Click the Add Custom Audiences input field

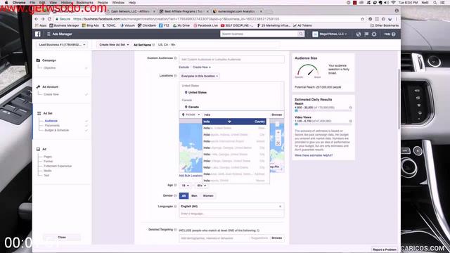(x=231, y=59)
